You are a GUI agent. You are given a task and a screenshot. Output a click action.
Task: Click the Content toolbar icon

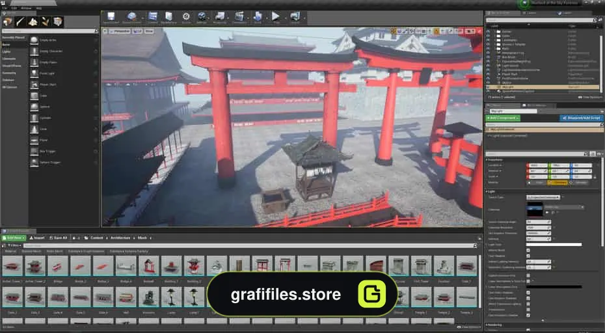153,18
